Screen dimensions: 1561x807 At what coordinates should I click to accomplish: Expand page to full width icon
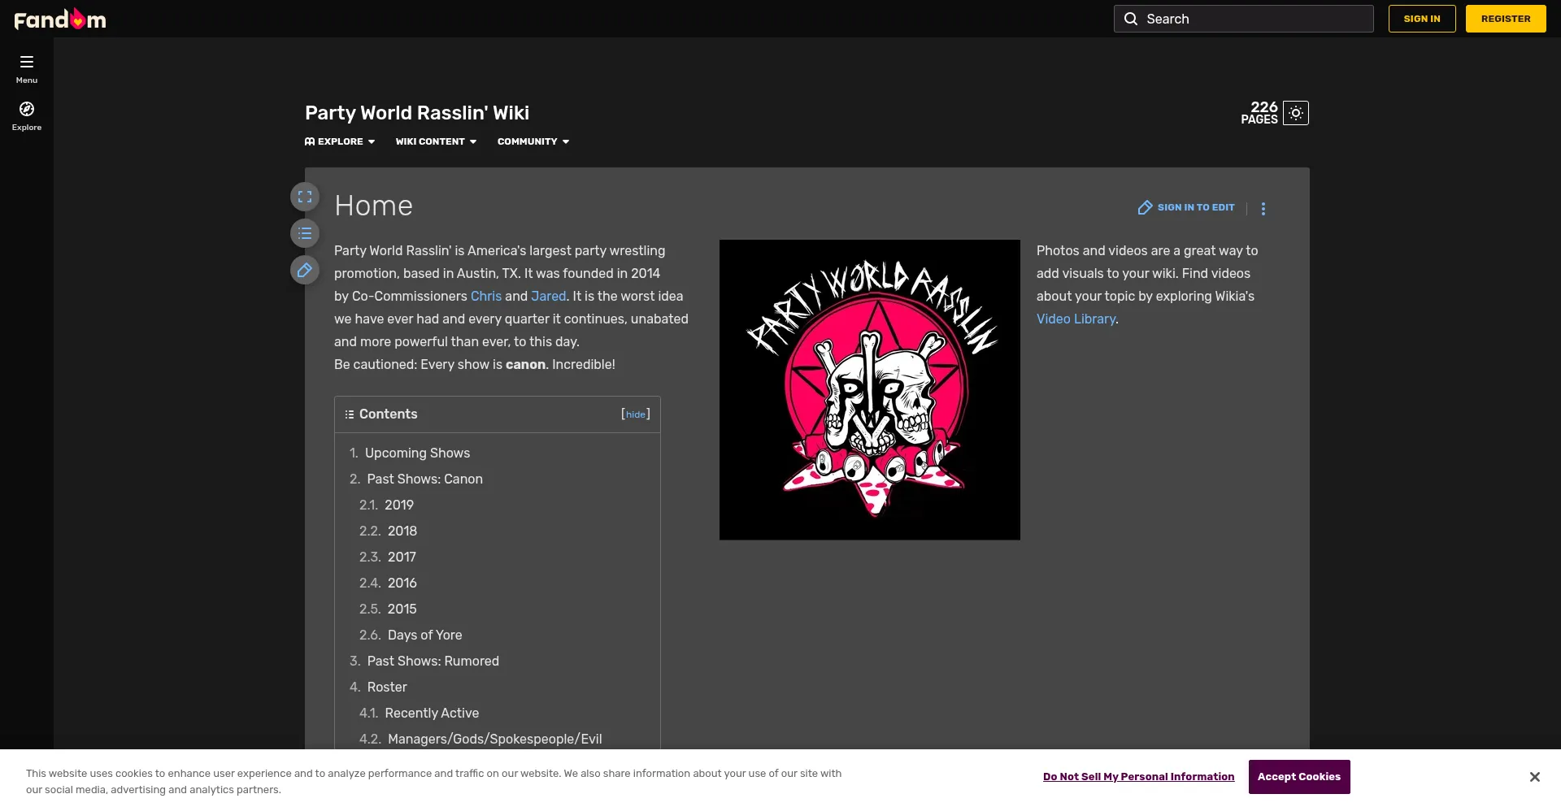(305, 197)
